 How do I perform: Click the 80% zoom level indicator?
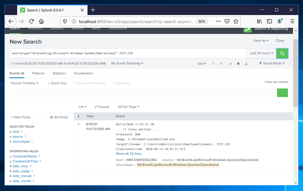[x=202, y=21]
